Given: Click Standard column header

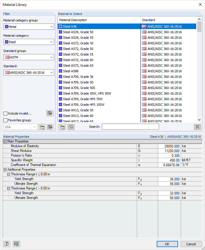Looking at the screenshot, I should 168,20.
